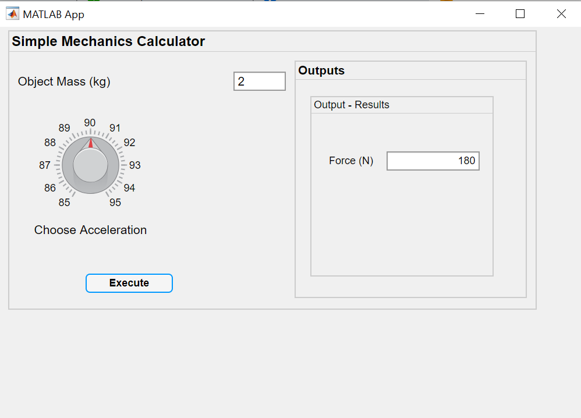Screen dimensions: 581x418
Task: Turn acceleration knob toward value 91
Action: [115, 127]
